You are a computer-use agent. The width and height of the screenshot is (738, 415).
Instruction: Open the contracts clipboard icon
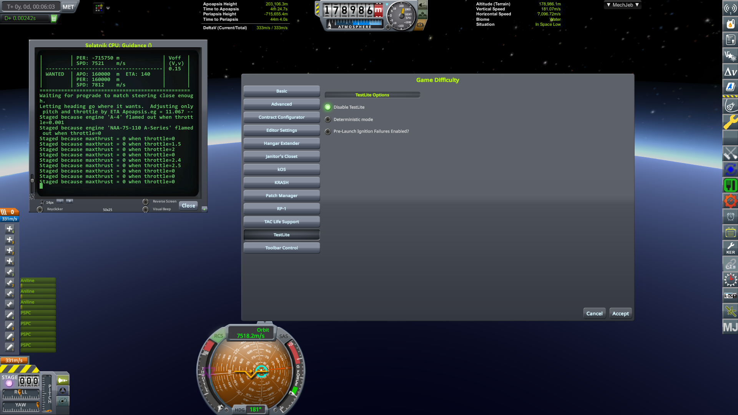point(730,40)
